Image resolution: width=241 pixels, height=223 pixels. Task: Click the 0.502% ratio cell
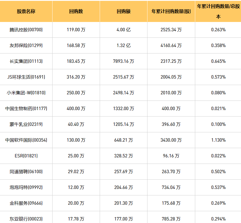(218, 171)
